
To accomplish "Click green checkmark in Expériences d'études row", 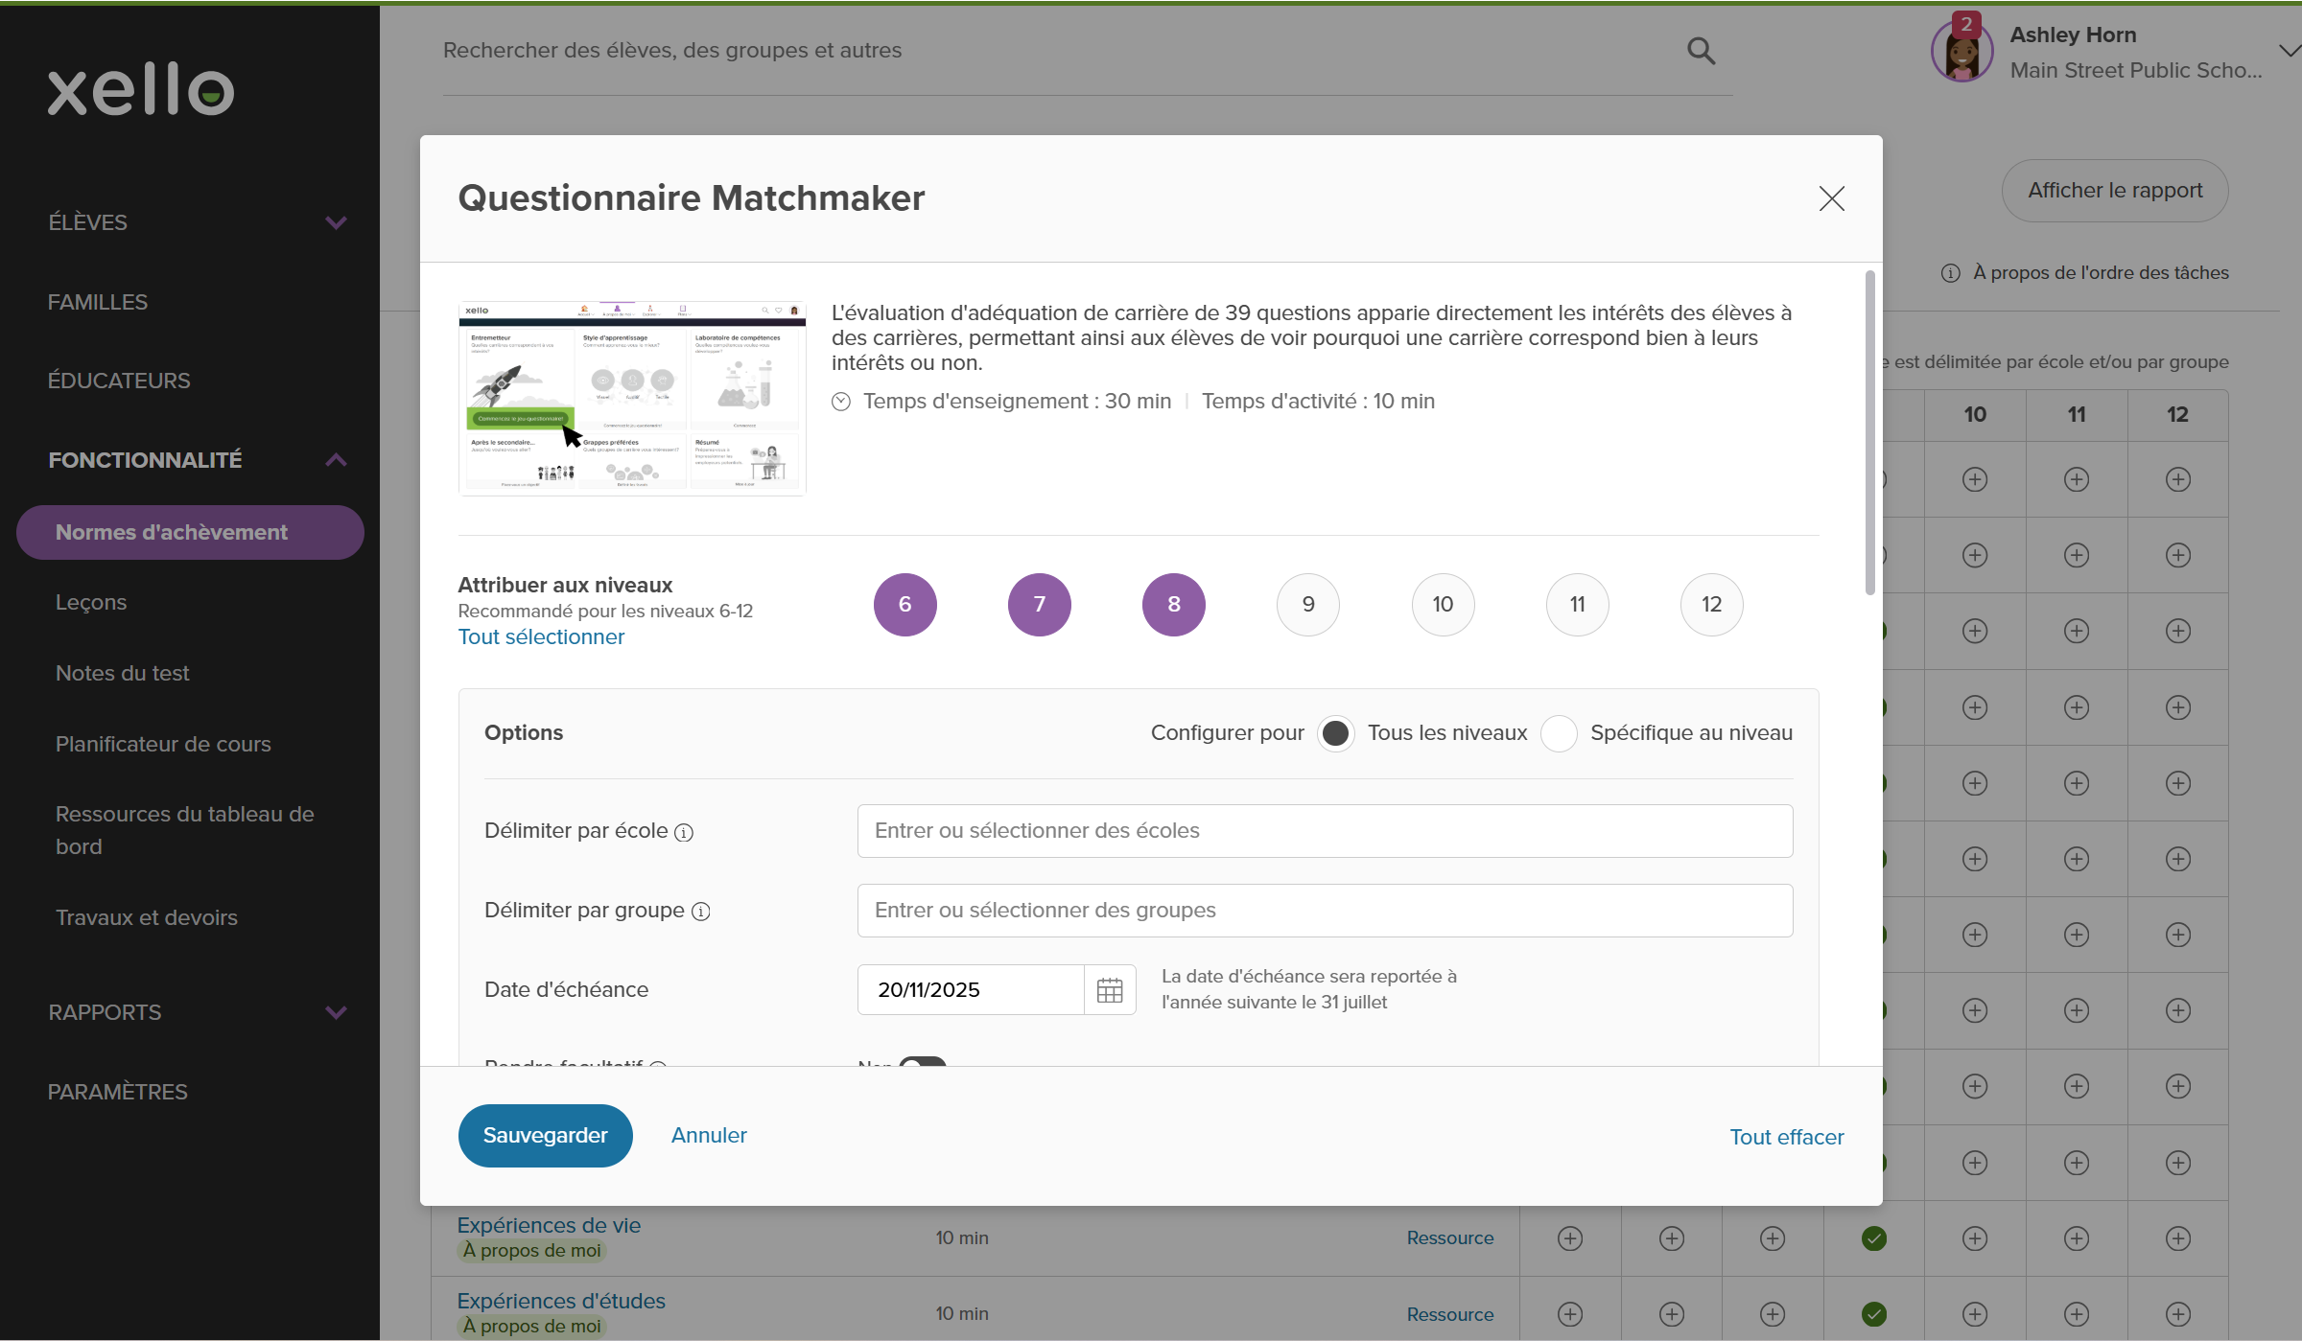I will [x=1874, y=1314].
